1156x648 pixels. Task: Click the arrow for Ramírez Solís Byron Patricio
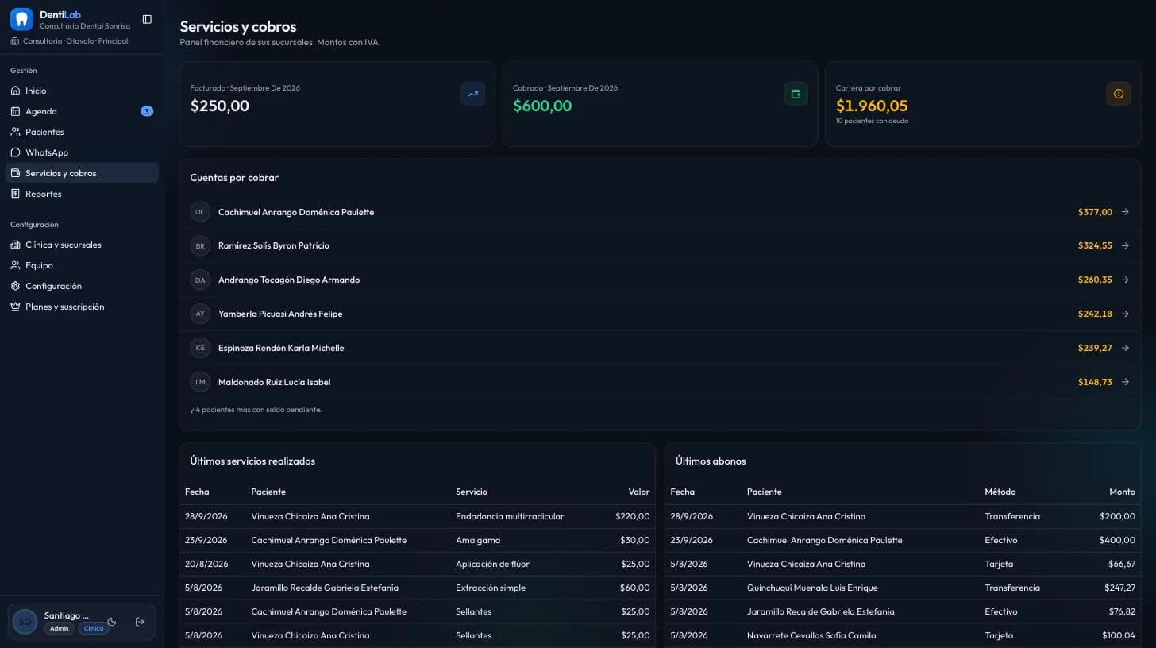(x=1125, y=245)
